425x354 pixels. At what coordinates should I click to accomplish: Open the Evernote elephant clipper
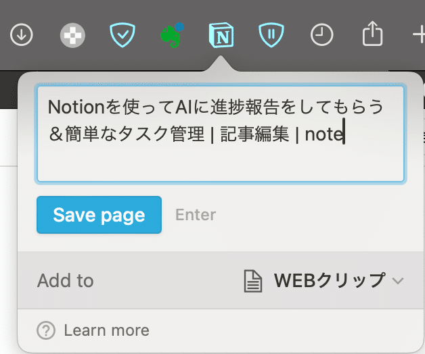[x=171, y=36]
